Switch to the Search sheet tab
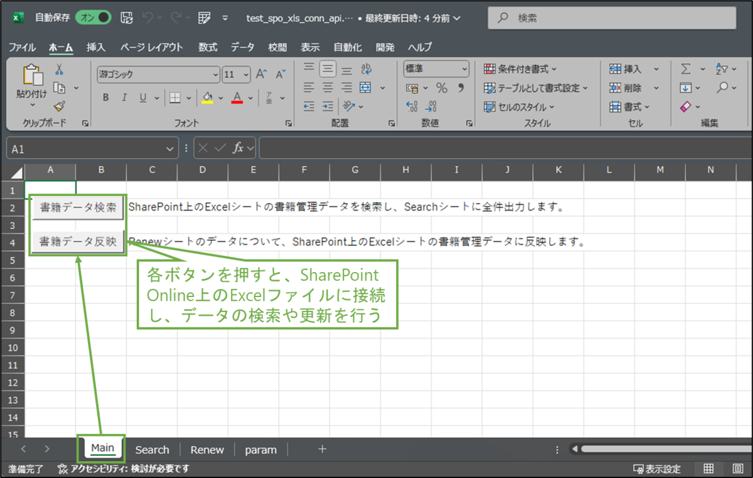 (152, 450)
